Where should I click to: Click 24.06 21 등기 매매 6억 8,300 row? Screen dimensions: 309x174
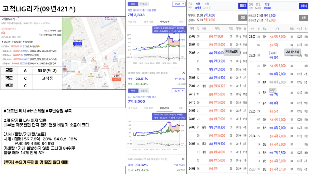218,127
